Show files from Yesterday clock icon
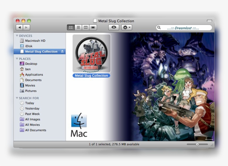Screen dimensions: 228x166 [x=22, y=108]
